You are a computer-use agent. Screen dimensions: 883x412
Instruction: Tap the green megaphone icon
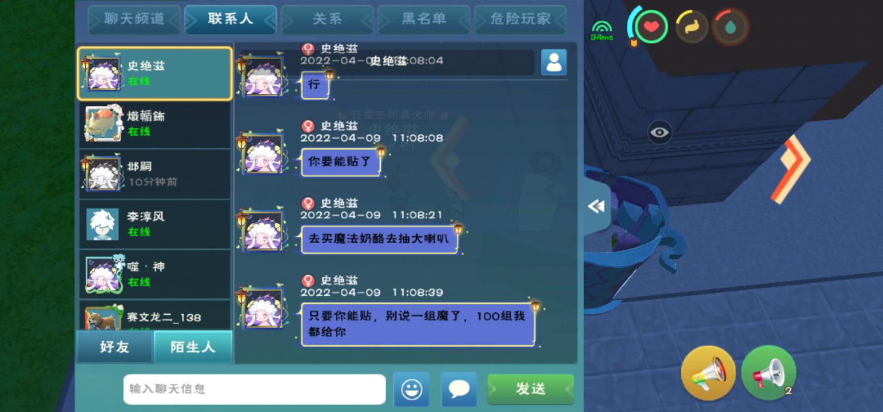coord(769,373)
